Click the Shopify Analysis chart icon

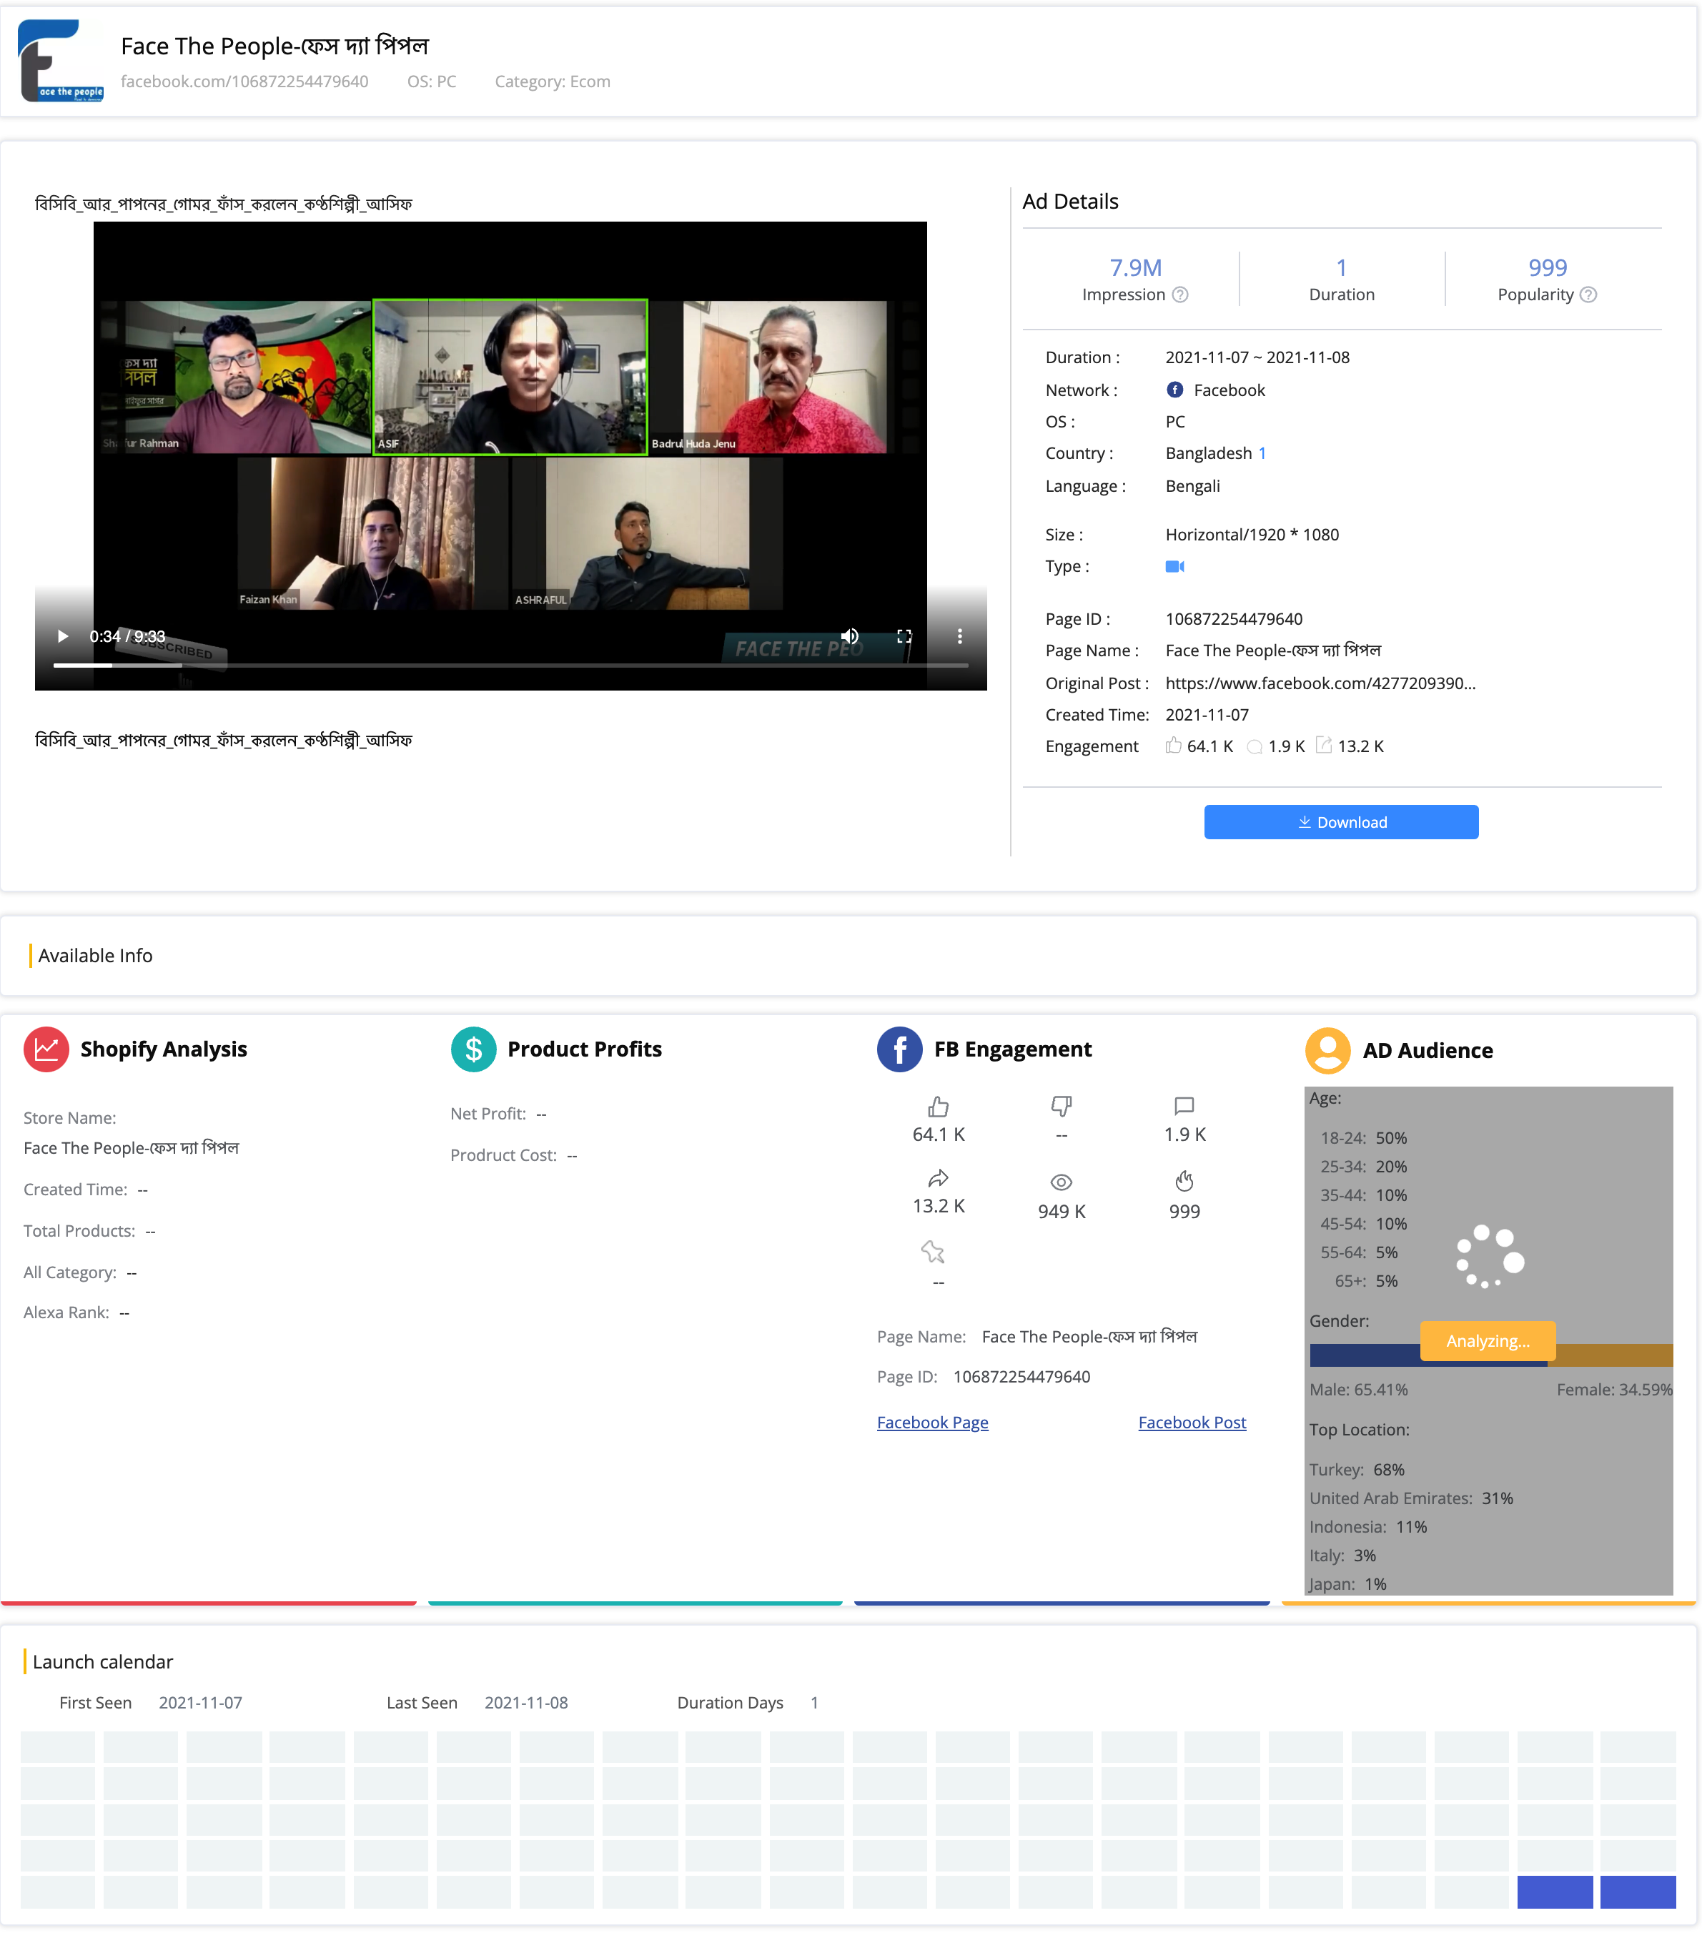point(46,1049)
